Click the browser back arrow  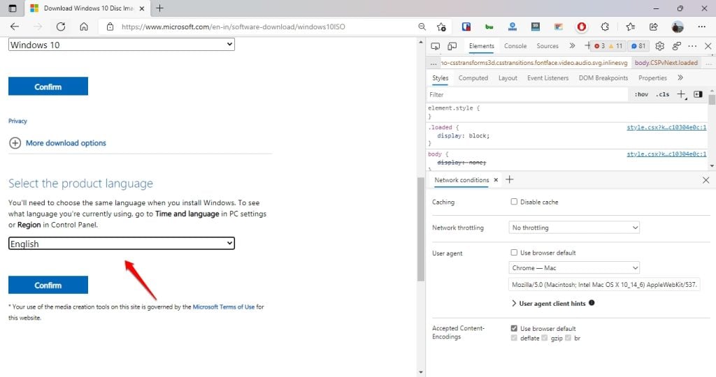pos(15,27)
